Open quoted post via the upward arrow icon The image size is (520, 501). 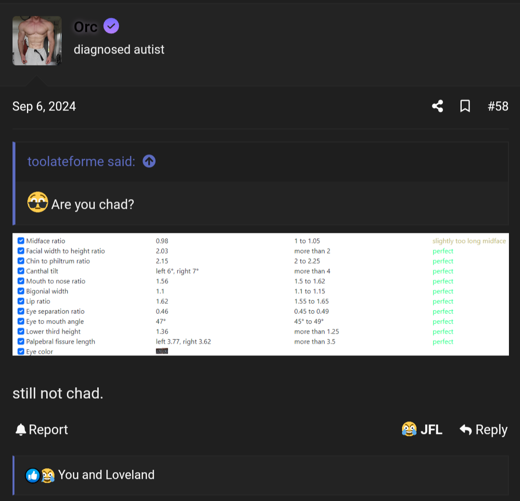pyautogui.click(x=149, y=161)
